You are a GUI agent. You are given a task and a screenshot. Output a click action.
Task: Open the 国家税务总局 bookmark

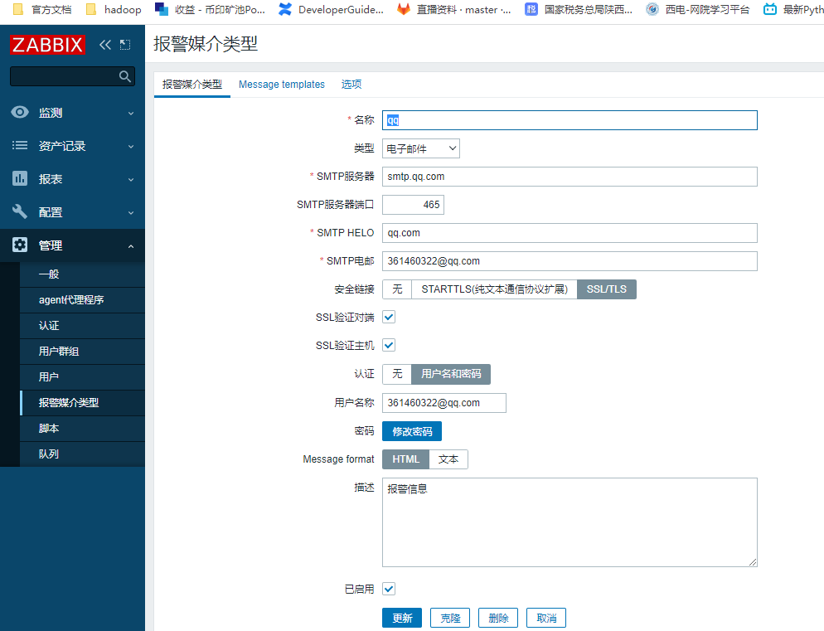579,9
